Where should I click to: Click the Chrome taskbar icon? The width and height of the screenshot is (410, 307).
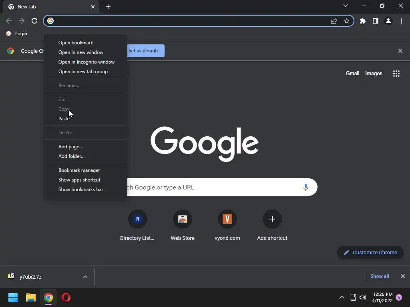click(48, 297)
